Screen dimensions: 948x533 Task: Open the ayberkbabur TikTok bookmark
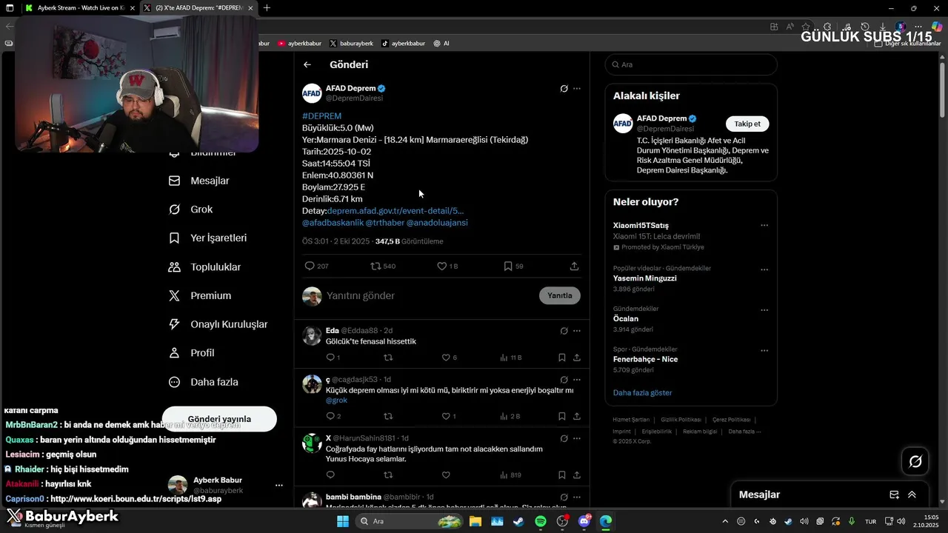point(403,44)
